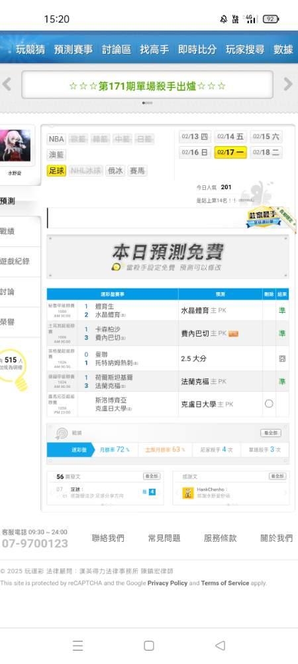This screenshot has width=298, height=664.
Task: Tap Android home button
Action: point(148,645)
